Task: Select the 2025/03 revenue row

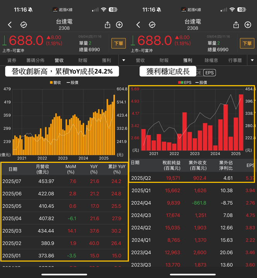Action: click(64, 231)
